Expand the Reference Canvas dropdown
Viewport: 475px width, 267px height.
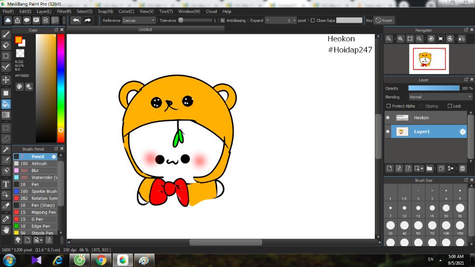click(x=139, y=20)
